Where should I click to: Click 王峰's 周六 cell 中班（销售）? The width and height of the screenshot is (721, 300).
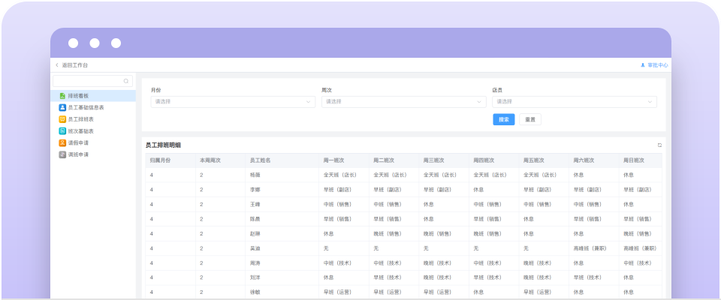click(587, 205)
